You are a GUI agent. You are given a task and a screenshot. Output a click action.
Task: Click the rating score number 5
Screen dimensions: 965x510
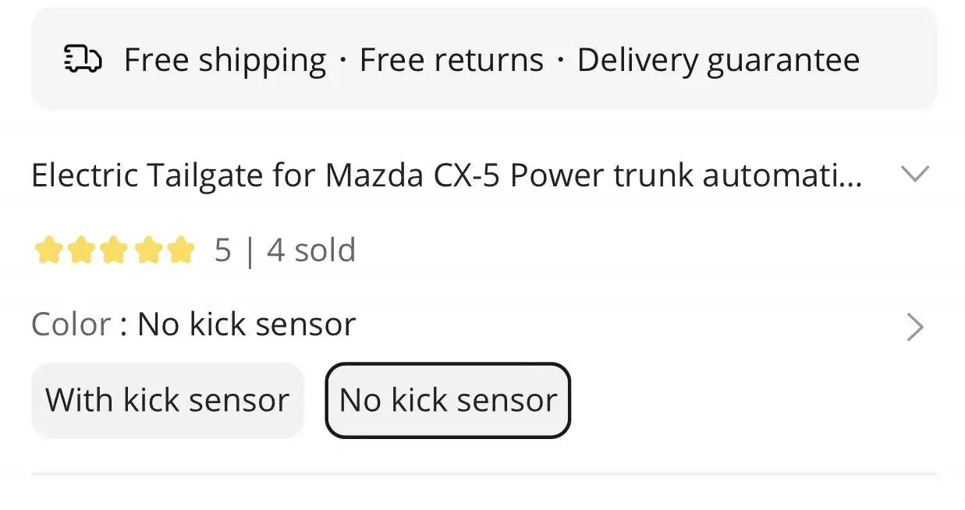point(223,250)
